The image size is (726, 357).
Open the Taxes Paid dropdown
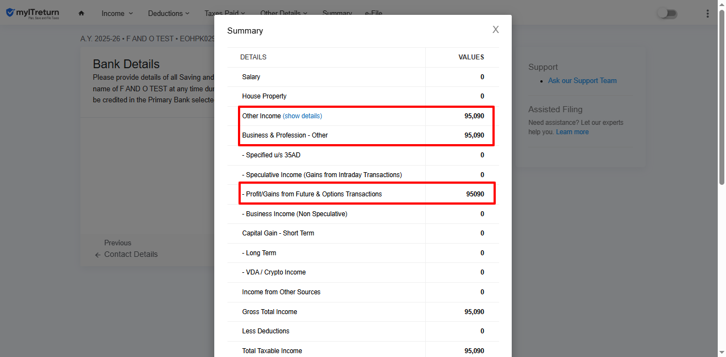pos(225,13)
